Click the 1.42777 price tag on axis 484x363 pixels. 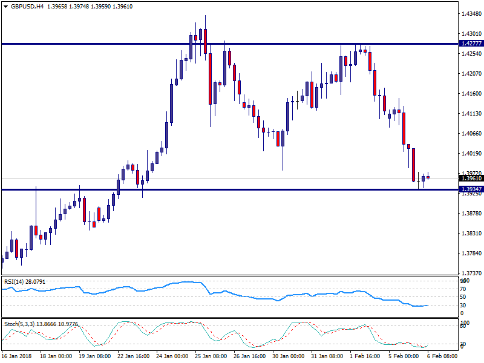click(x=471, y=44)
